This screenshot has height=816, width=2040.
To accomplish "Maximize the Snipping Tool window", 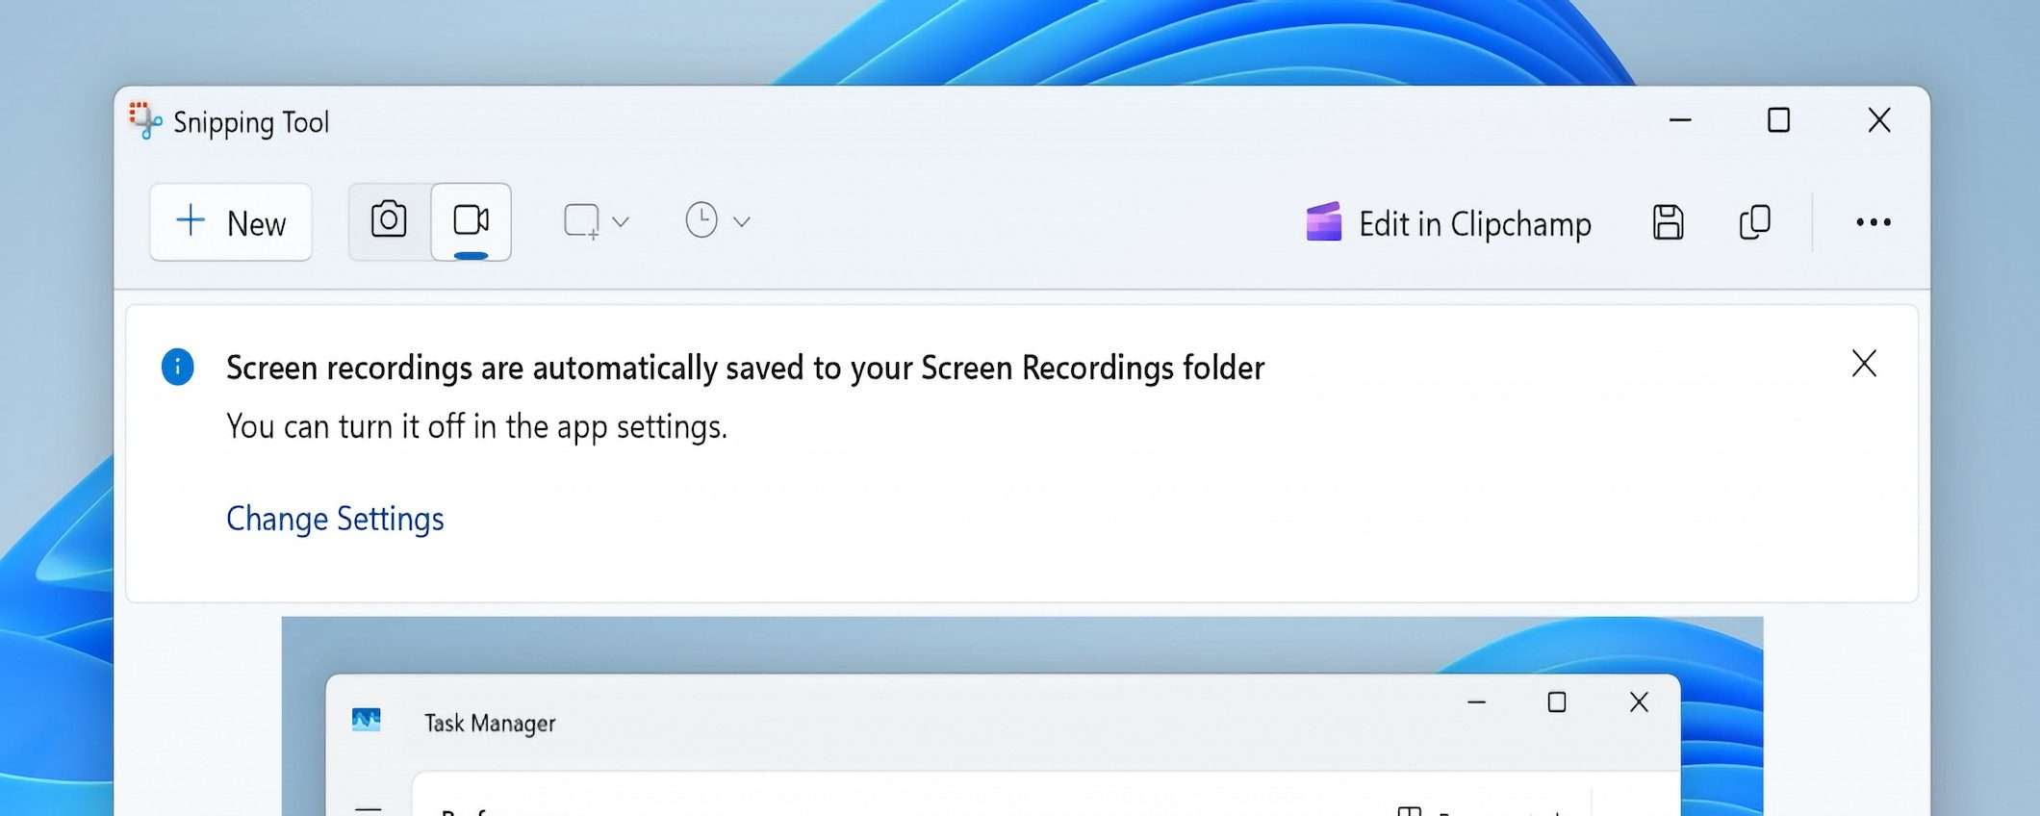I will (1778, 120).
